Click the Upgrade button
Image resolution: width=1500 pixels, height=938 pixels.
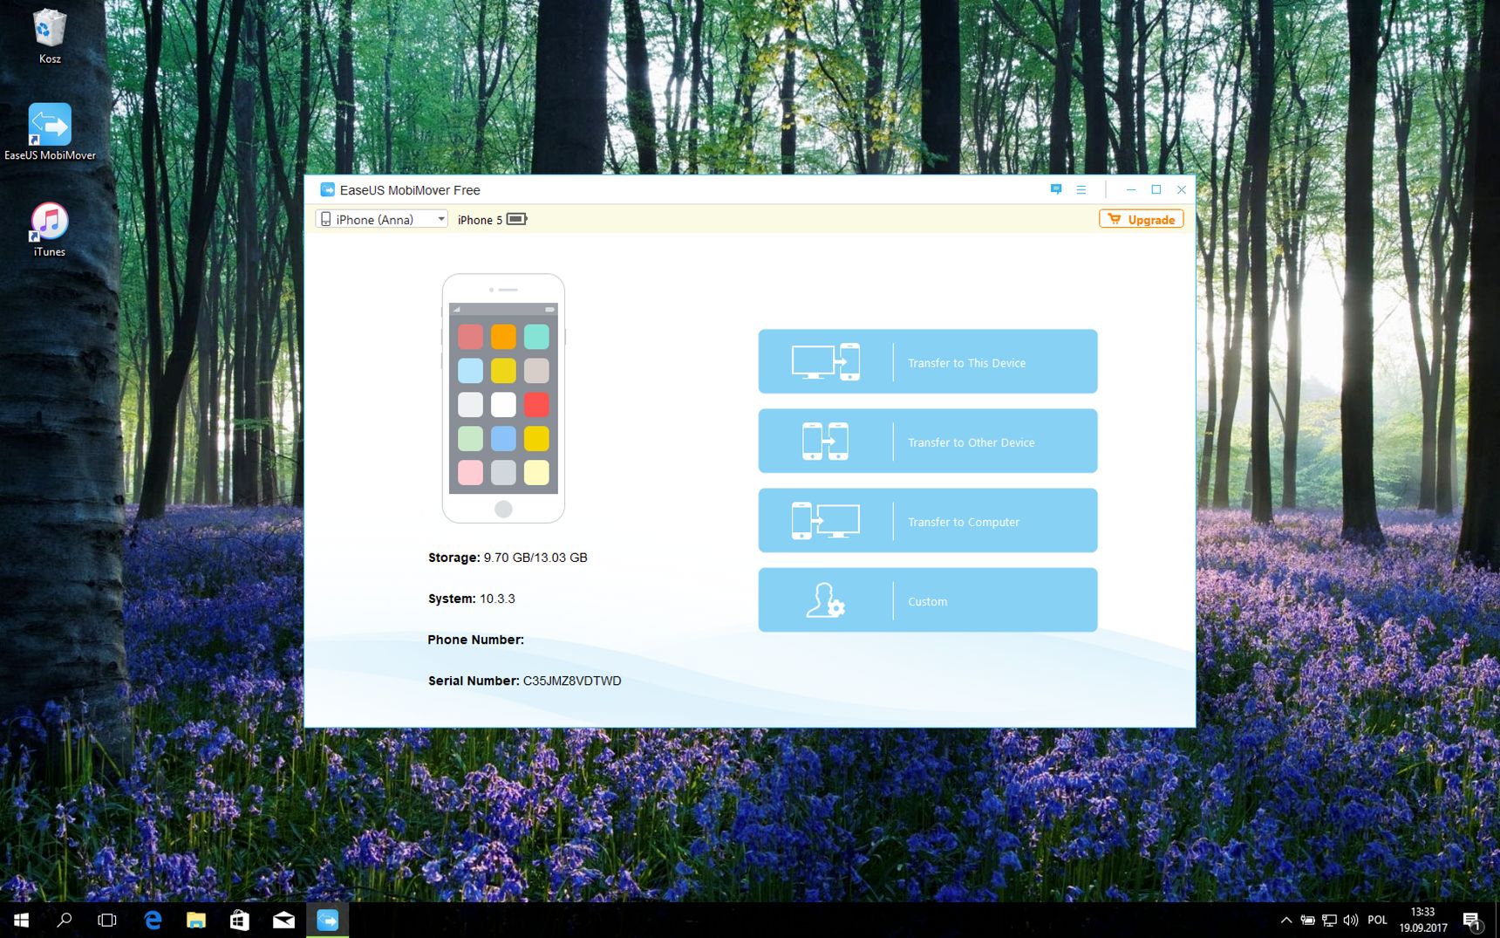point(1141,219)
